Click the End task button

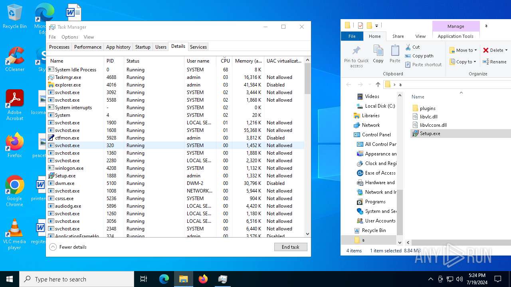[x=290, y=247]
